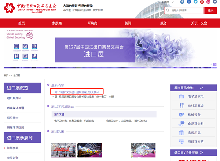Image resolution: width=220 pixels, height=161 pixels.
Task: Click the 进口展 breadcrumb link
Action: click(16, 76)
